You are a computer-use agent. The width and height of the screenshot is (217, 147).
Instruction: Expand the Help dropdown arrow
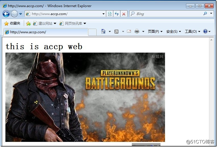(x=209, y=32)
